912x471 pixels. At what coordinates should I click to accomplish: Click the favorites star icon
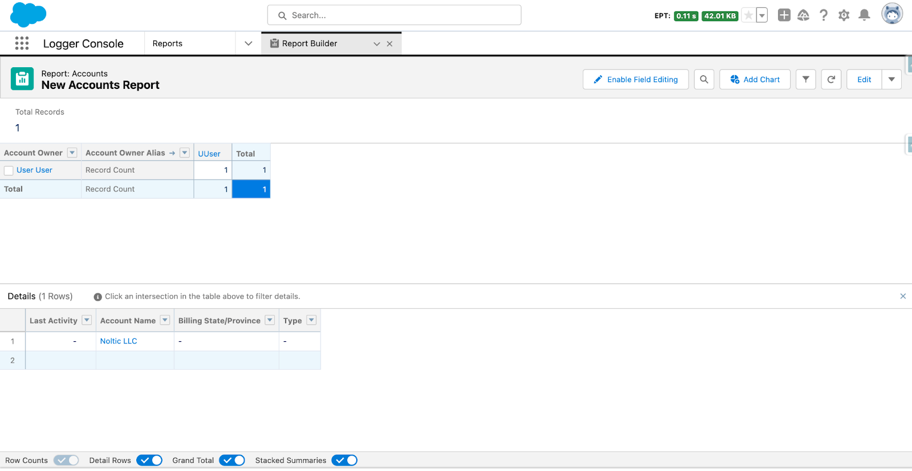748,15
